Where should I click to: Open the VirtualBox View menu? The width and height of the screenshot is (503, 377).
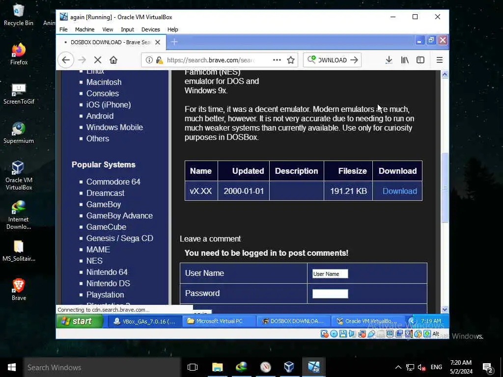tap(108, 29)
